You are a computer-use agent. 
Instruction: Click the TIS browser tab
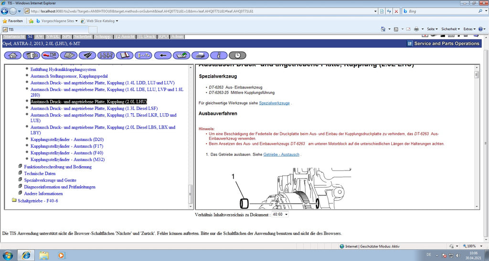45,30
